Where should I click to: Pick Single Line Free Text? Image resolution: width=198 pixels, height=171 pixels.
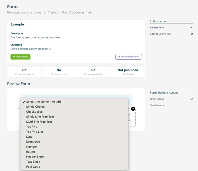(74, 117)
